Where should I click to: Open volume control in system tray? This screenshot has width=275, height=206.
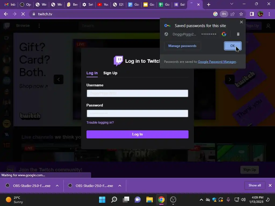pyautogui.click(x=243, y=200)
